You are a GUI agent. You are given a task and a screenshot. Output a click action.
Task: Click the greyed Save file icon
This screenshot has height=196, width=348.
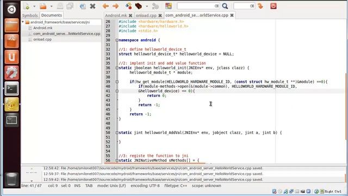(x=60, y=6)
